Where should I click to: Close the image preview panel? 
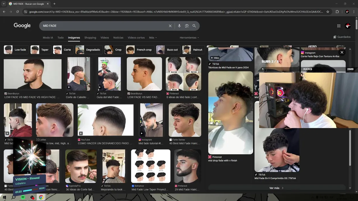(342, 52)
